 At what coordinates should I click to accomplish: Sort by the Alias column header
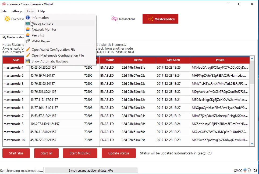coord(16,60)
